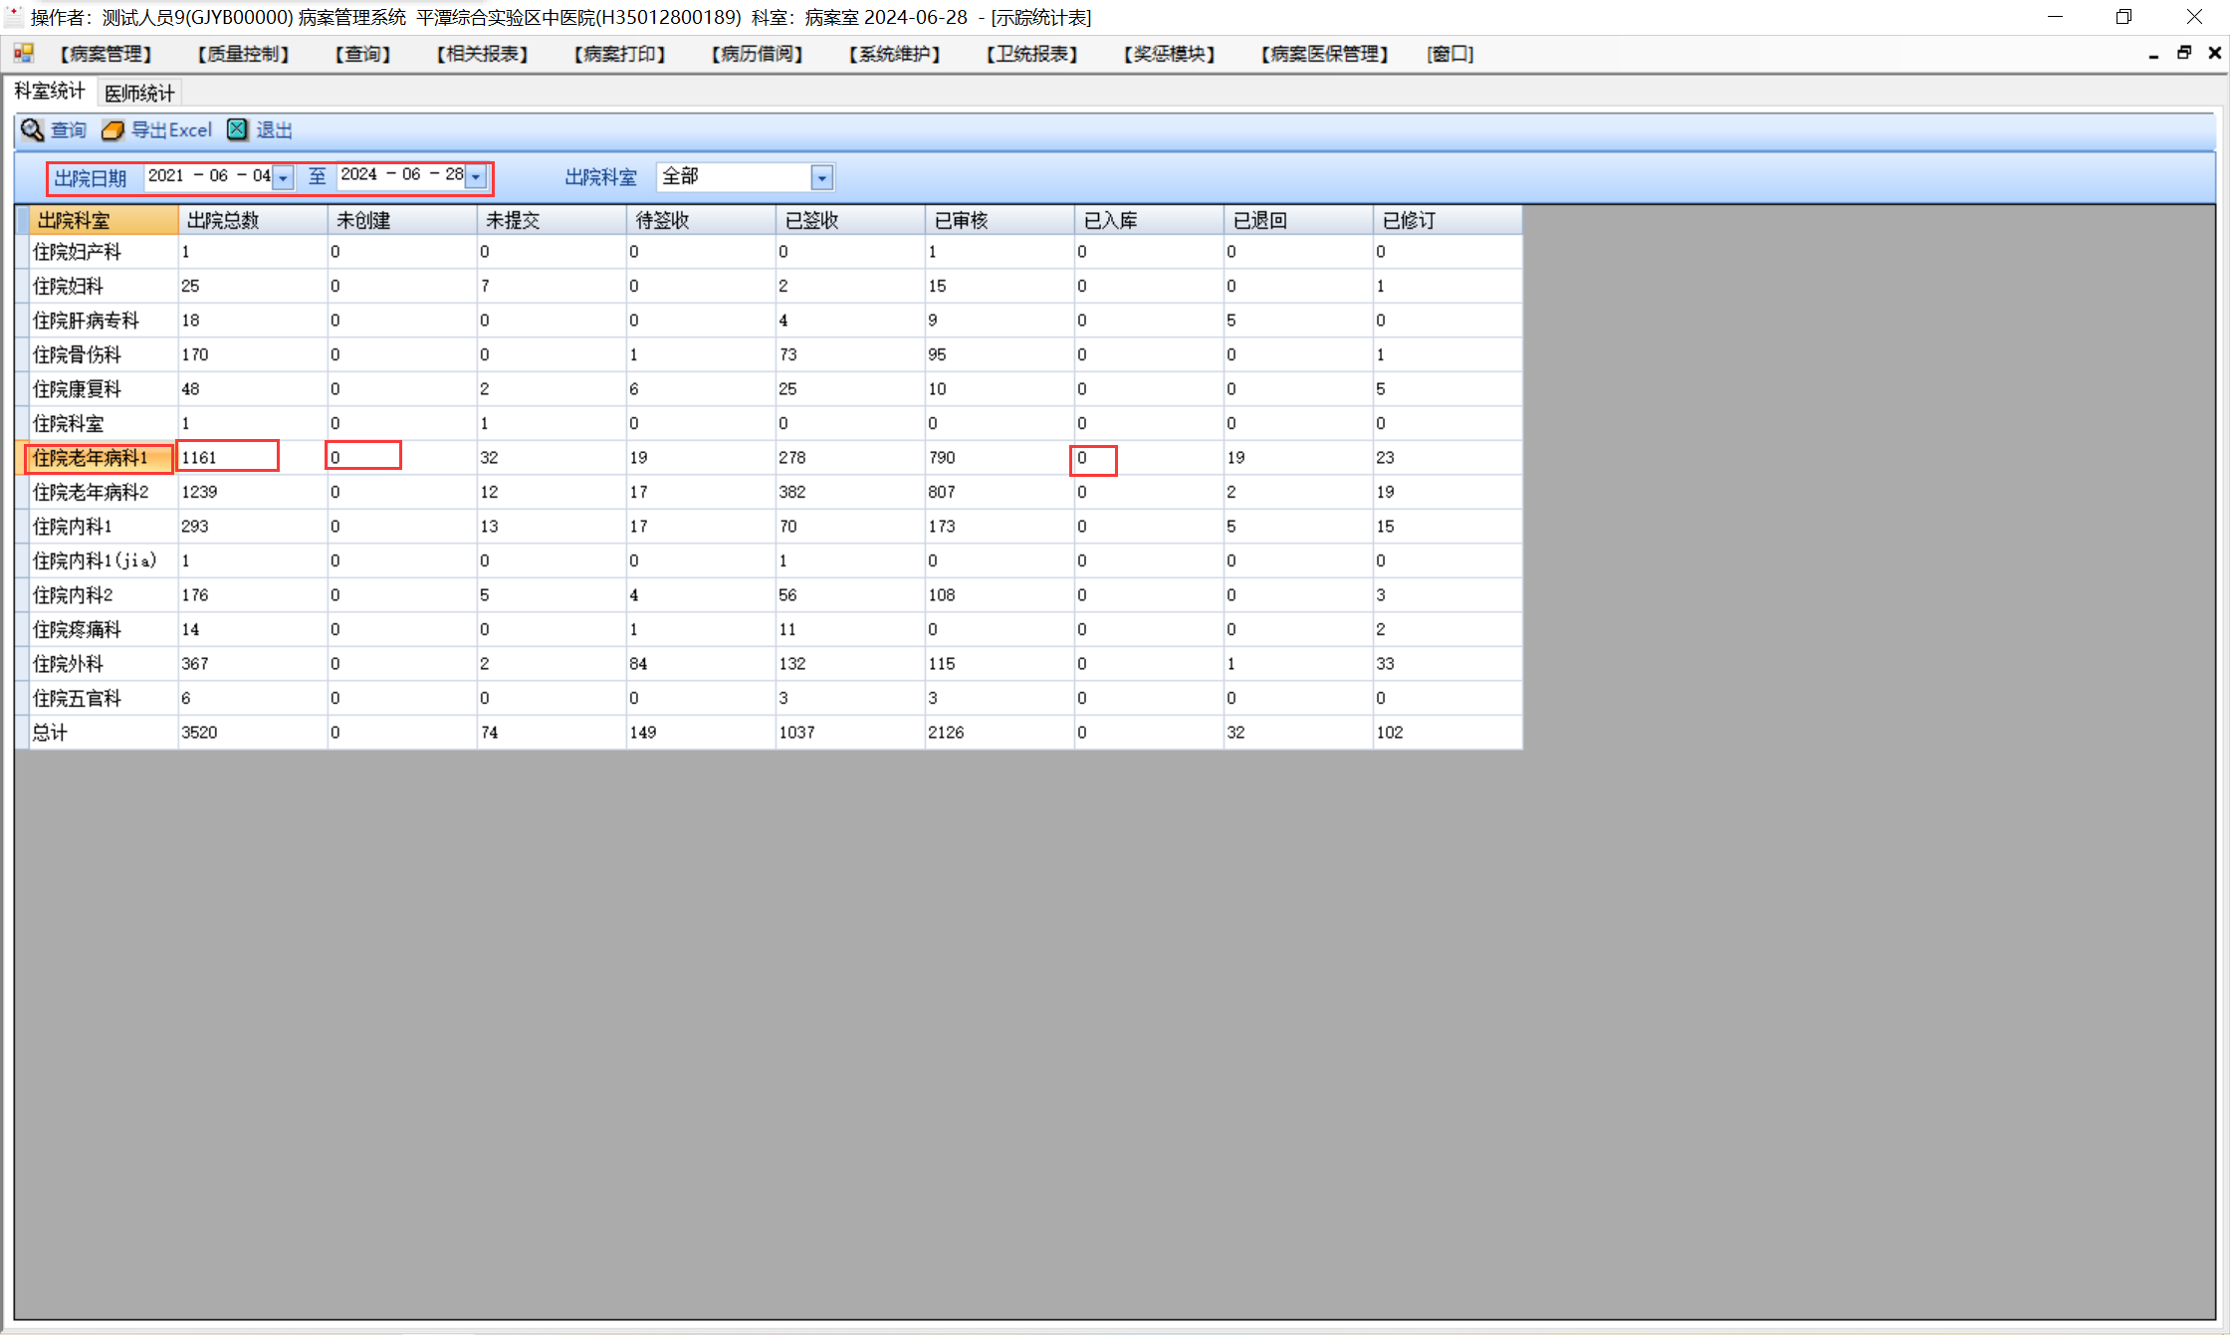Open the end date 2024-06-28 dropdown
The height and width of the screenshot is (1335, 2230).
(x=477, y=177)
